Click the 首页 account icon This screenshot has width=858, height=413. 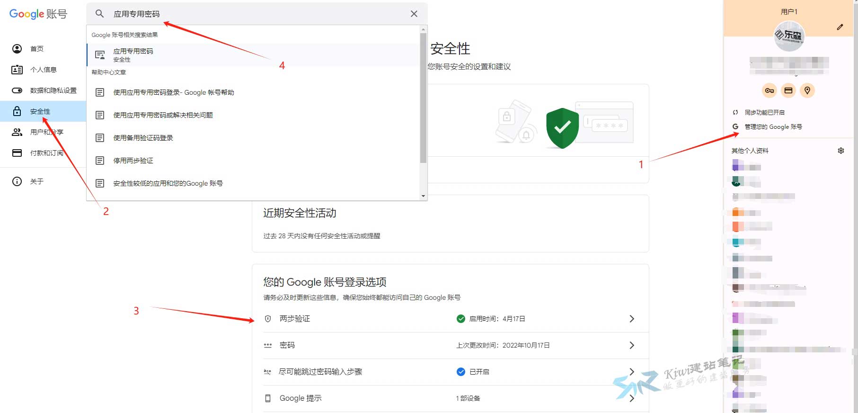click(x=17, y=49)
